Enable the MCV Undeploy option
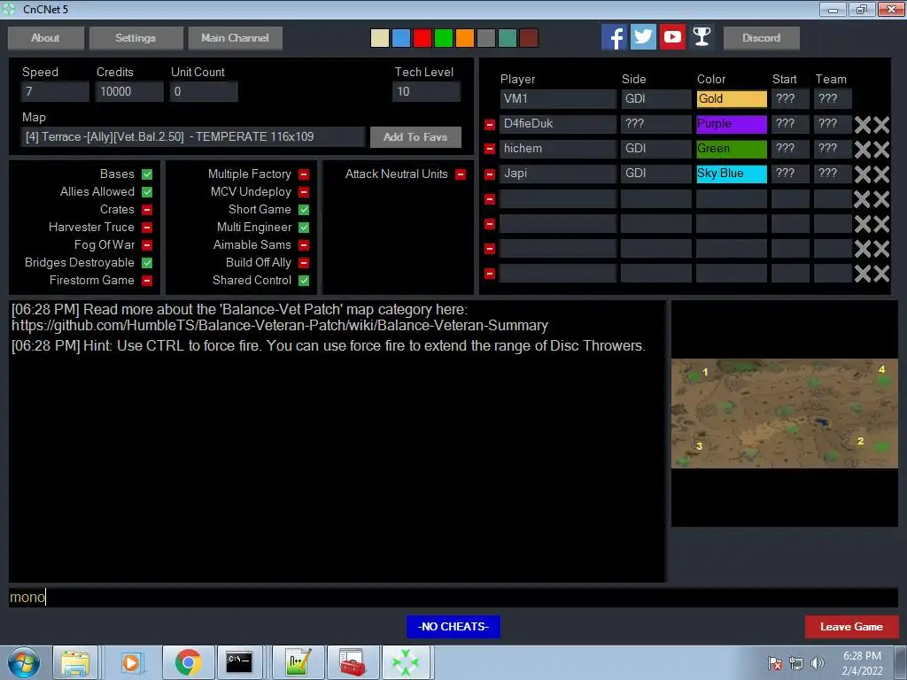Image resolution: width=907 pixels, height=680 pixels. pyautogui.click(x=304, y=192)
